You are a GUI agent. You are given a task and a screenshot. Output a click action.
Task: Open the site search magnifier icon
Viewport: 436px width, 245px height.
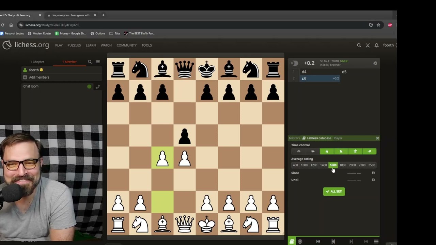pyautogui.click(x=359, y=45)
